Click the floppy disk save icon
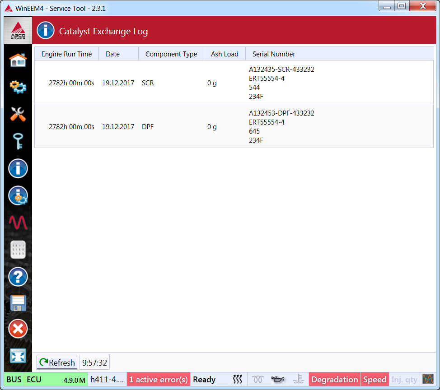This screenshot has height=390, width=440. 18,303
